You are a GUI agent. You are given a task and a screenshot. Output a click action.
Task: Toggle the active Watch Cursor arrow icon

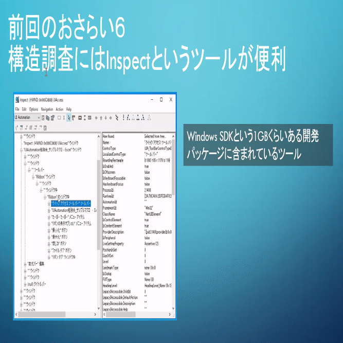click(69, 118)
